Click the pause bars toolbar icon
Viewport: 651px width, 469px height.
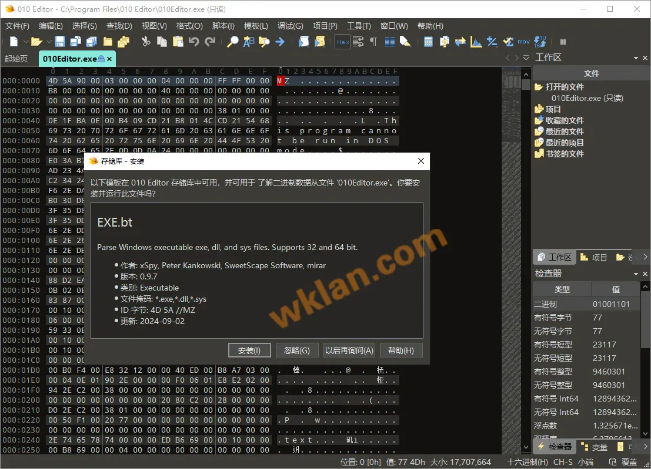click(563, 42)
